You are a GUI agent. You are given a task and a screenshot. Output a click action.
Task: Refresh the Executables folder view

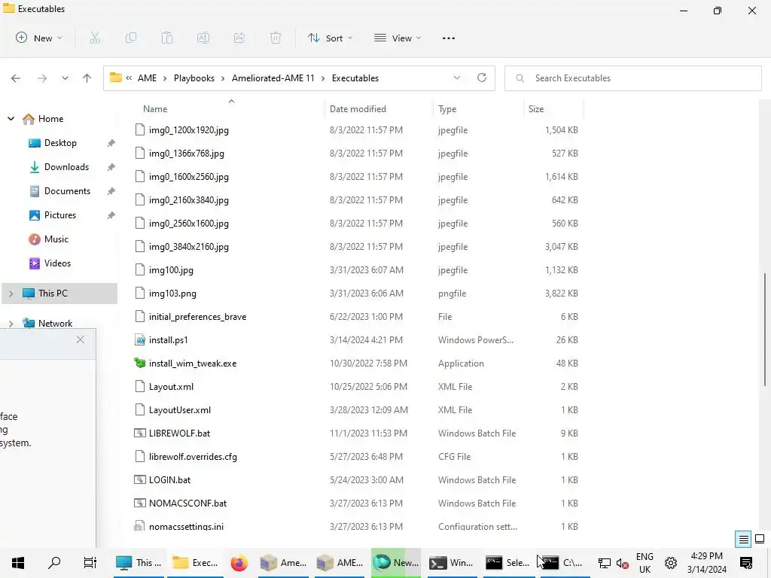click(482, 78)
